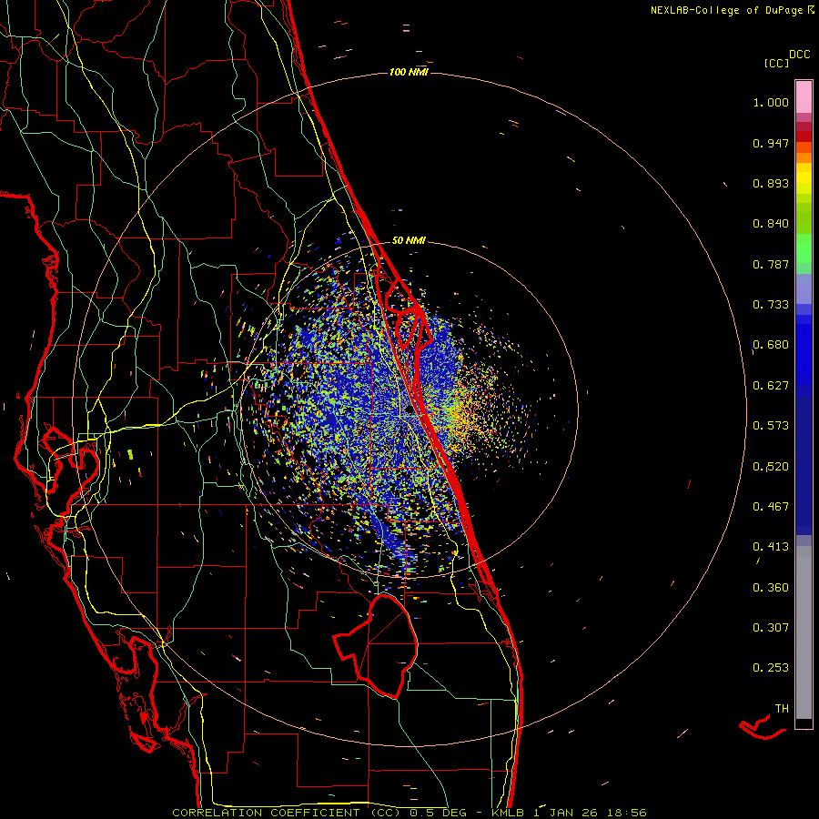This screenshot has height=819, width=819.
Task: Click the 0.573 scale label
Action: coord(771,426)
